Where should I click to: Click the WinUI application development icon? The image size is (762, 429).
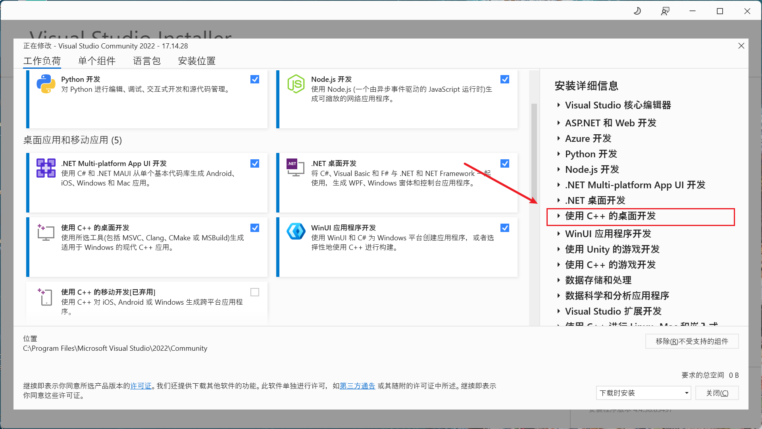(296, 232)
